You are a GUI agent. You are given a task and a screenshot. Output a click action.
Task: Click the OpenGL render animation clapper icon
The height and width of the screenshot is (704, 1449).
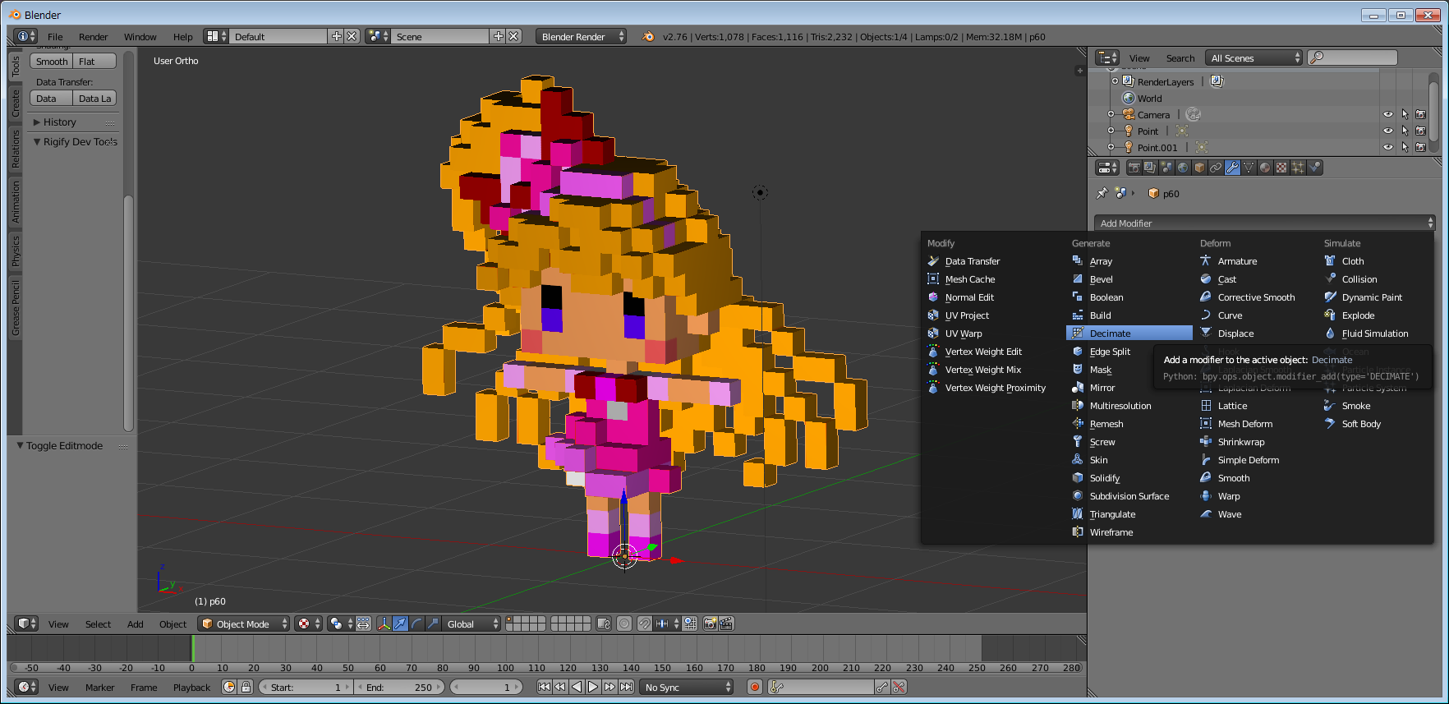tap(727, 623)
